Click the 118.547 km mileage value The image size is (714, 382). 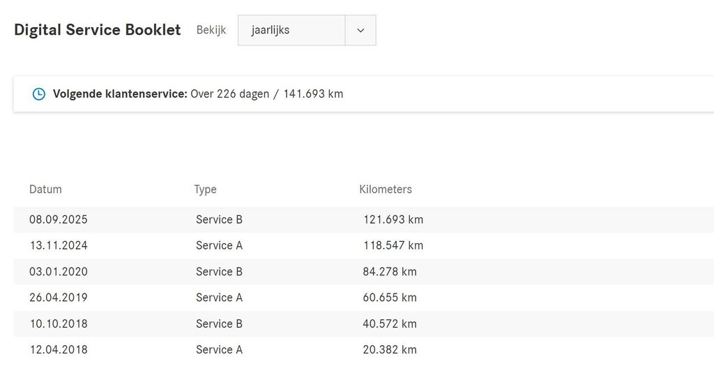[393, 245]
